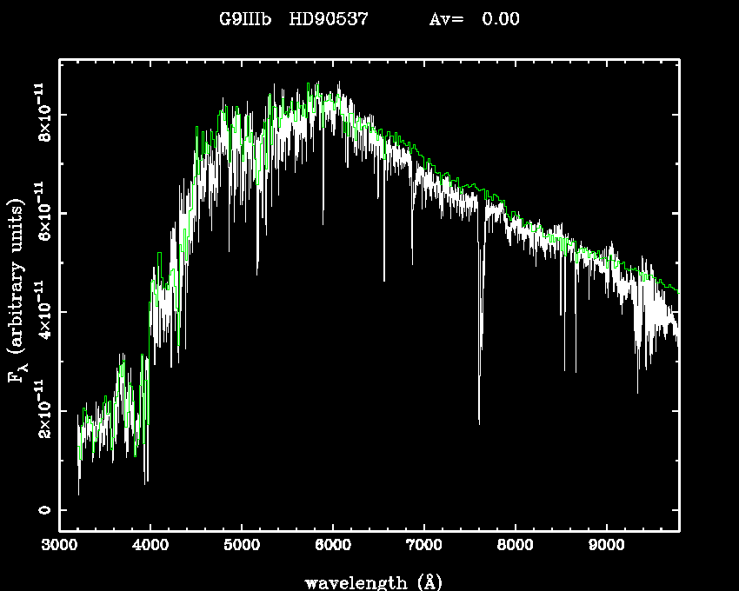Click the 0 tick label on y-axis
This screenshot has width=739, height=591.
coord(42,510)
